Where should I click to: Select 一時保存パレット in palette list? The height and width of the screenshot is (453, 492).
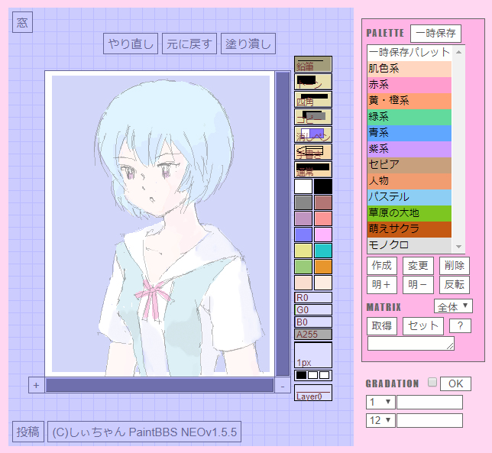(409, 53)
